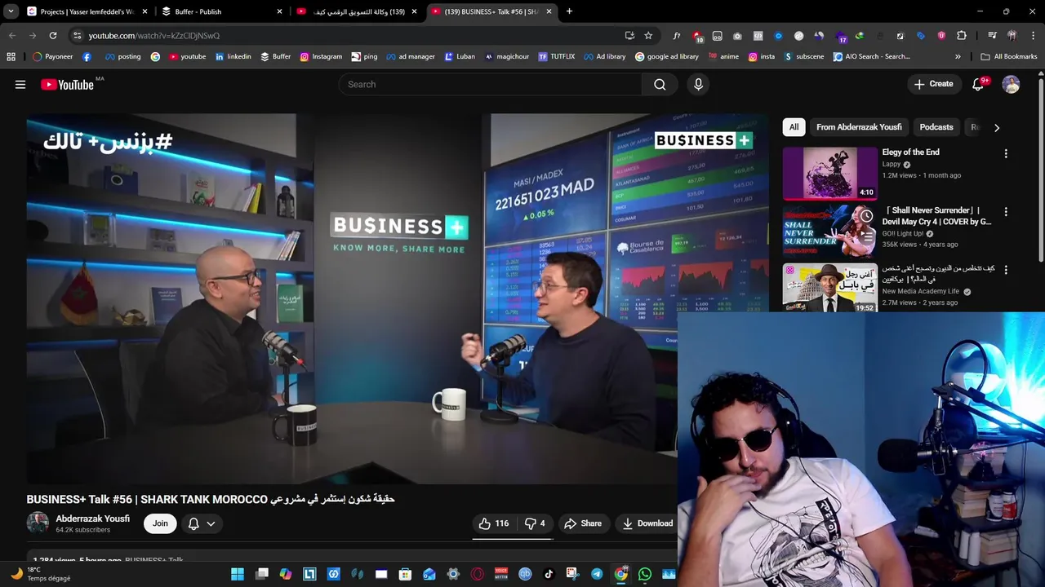Viewport: 1045px width, 587px height.
Task: Share this video
Action: [583, 523]
